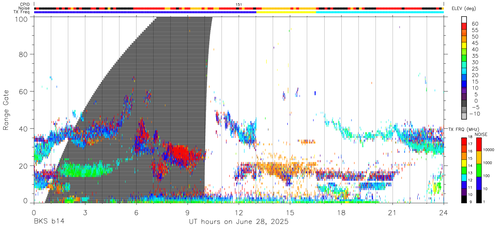Click the '12' UT hour axis tick label
Image resolution: width=499 pixels, height=230 pixels.
(239, 213)
